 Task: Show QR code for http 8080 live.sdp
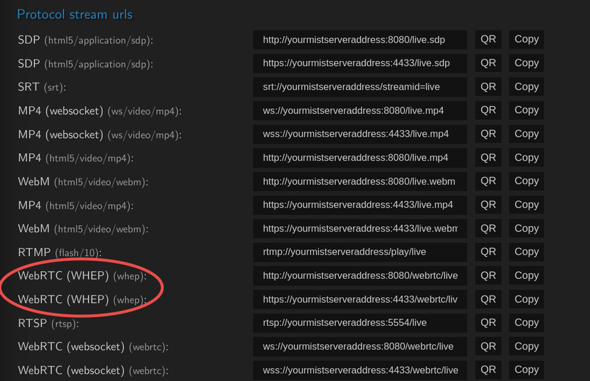(488, 39)
